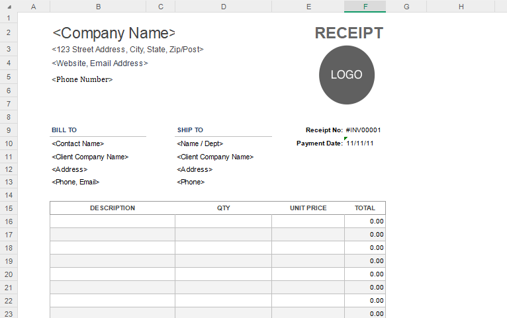Select column G header
This screenshot has width=507, height=318.
tap(406, 7)
